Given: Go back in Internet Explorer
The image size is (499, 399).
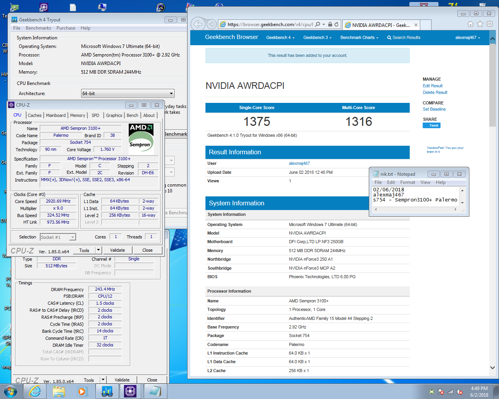Looking at the screenshot, I should pos(198,24).
